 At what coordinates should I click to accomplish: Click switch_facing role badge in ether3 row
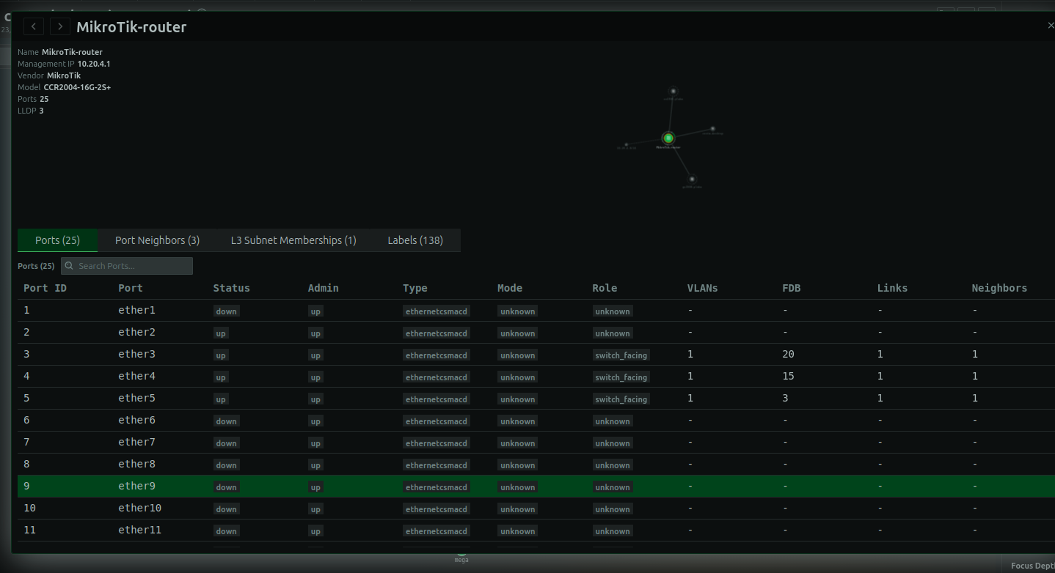621,355
